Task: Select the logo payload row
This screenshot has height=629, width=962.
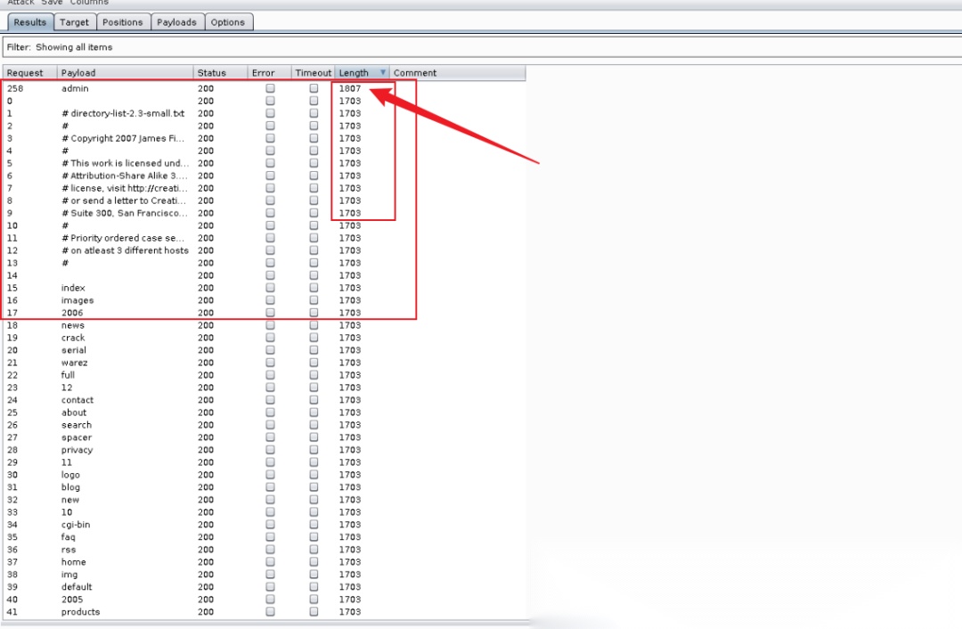Action: [265, 475]
